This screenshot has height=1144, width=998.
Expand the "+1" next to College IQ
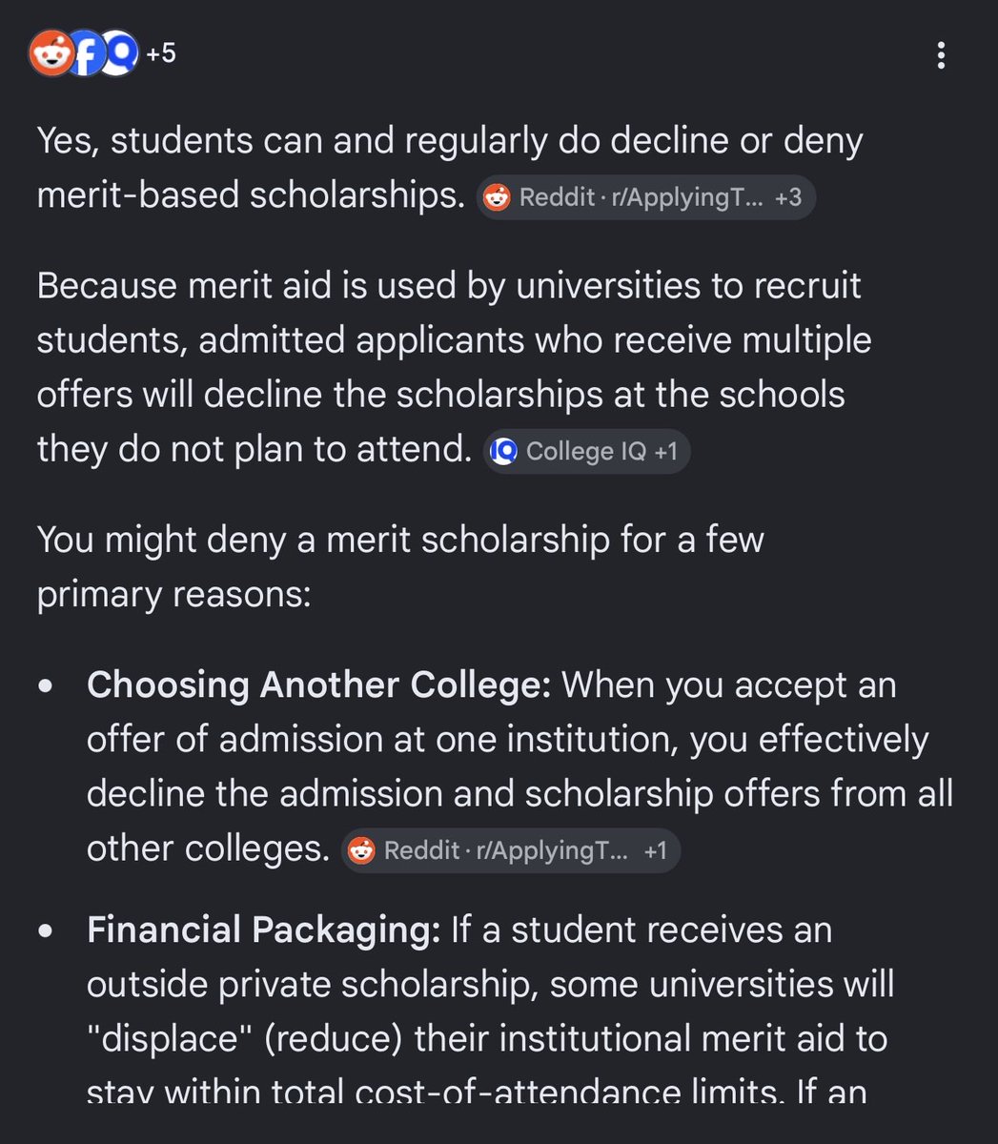pos(665,451)
